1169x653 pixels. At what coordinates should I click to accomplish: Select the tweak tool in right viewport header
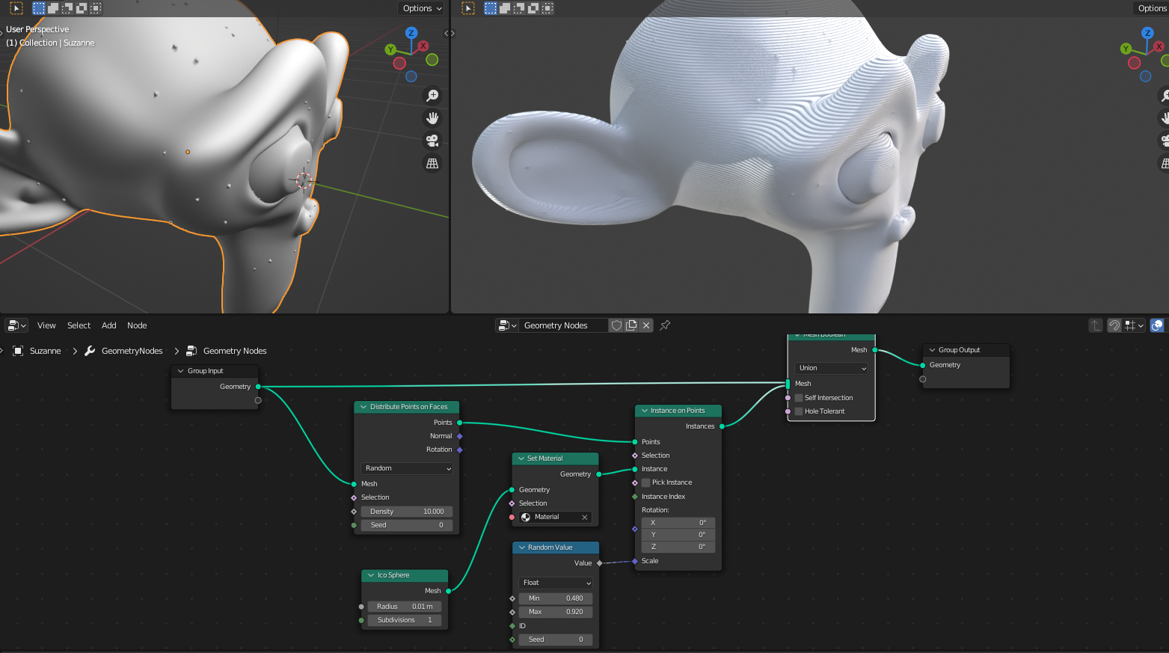(468, 8)
